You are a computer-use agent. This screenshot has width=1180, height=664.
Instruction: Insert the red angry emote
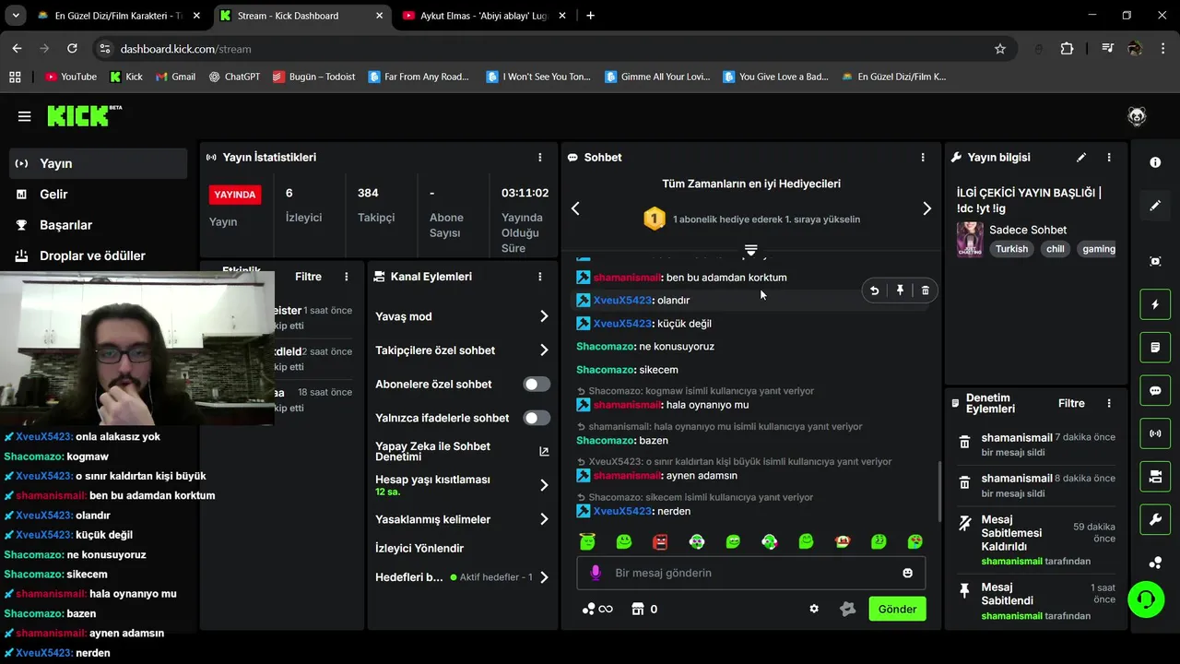point(660,541)
